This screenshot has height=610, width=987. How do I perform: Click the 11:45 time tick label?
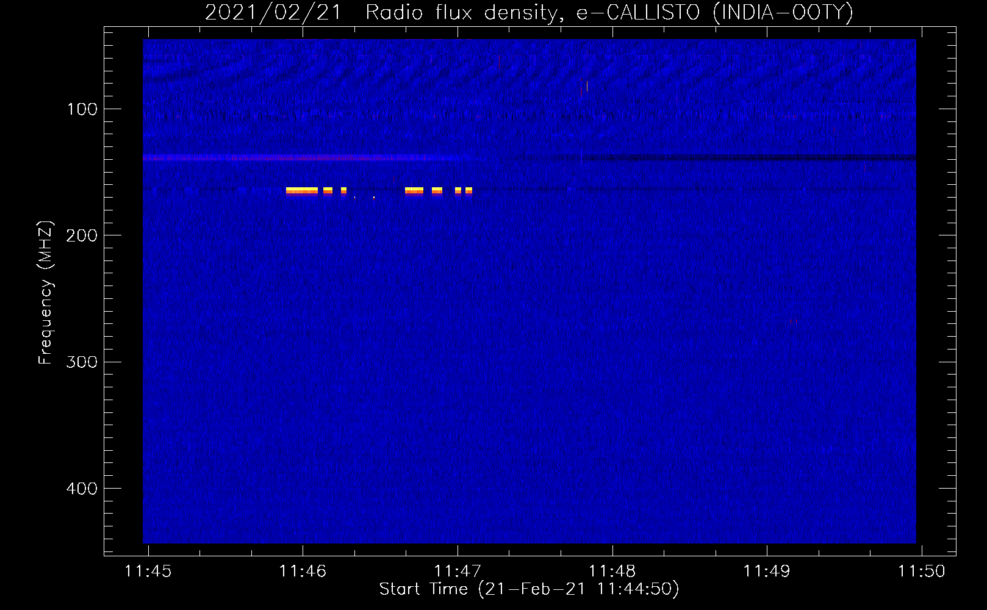tap(148, 571)
